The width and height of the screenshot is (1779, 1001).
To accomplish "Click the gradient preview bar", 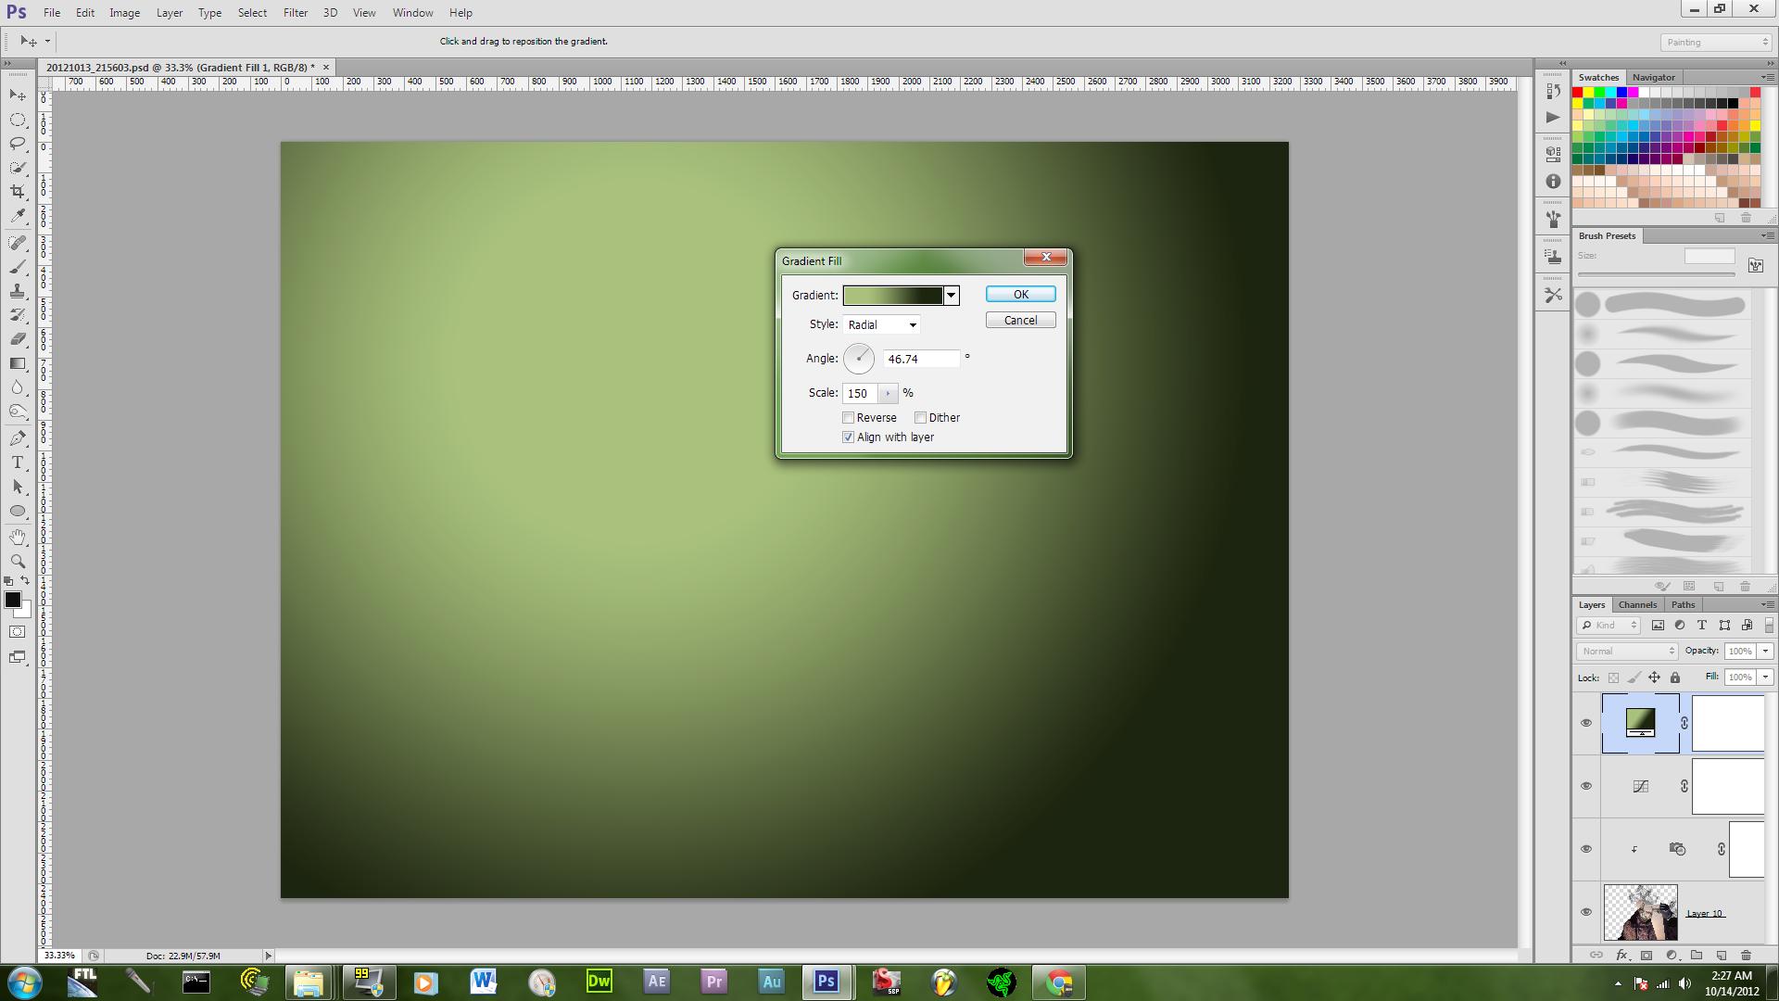I will (893, 296).
